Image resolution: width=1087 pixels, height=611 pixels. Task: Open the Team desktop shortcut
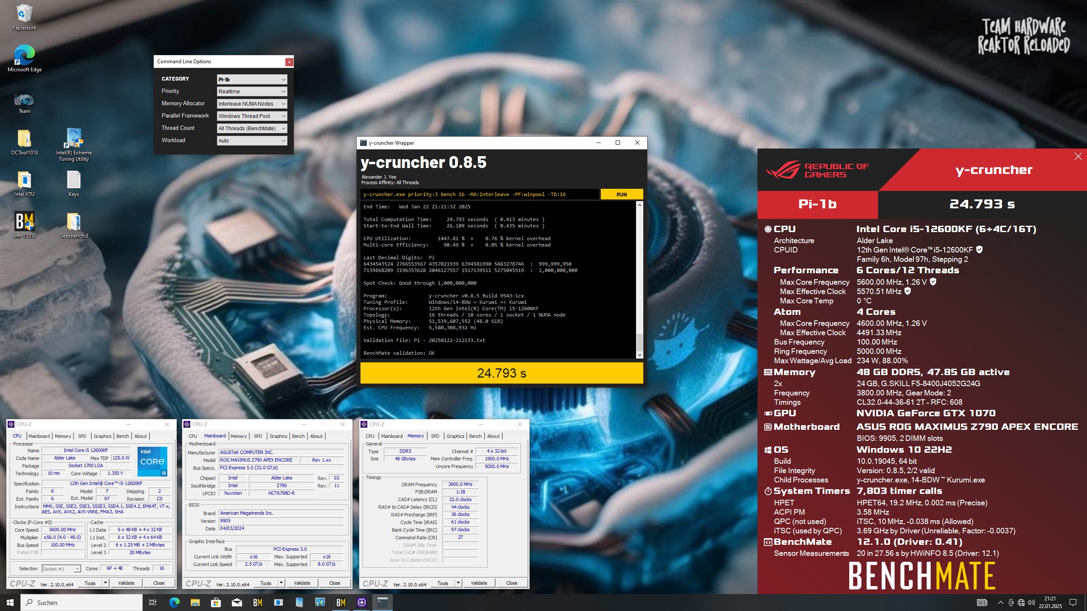24,104
